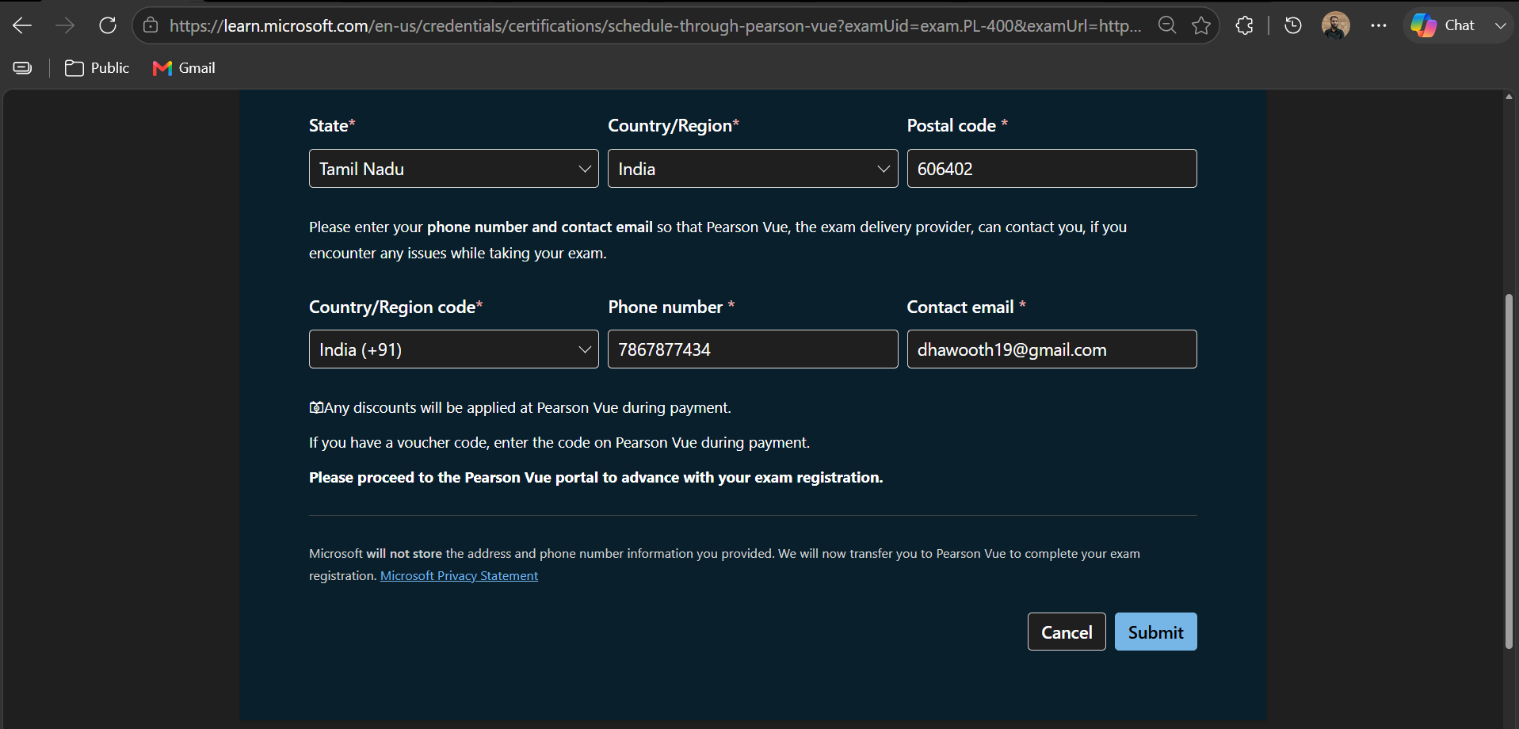Viewport: 1519px width, 729px height.
Task: Click the Phone number field
Action: click(x=753, y=349)
